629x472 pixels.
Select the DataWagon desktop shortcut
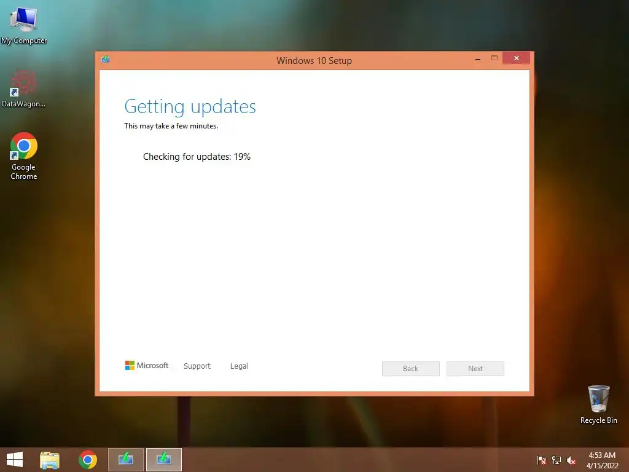[24, 89]
